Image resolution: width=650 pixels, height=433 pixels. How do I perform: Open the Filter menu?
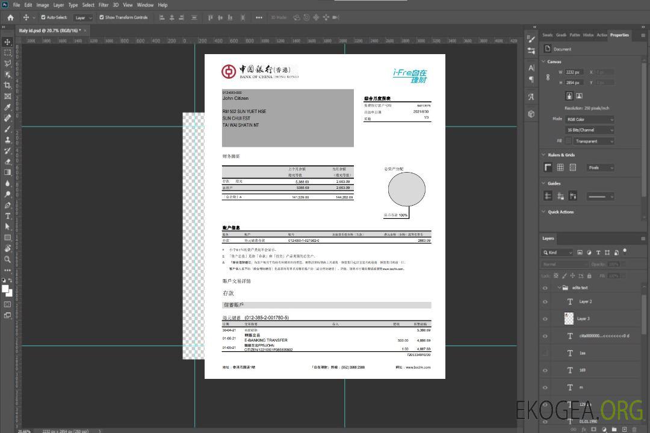coord(104,5)
